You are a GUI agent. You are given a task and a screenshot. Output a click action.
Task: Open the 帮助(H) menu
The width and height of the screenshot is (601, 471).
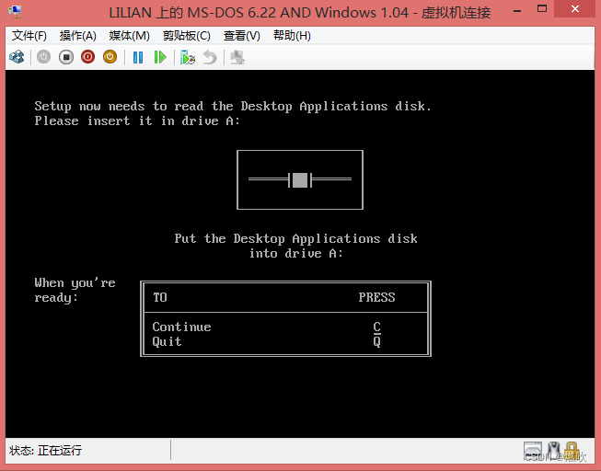pyautogui.click(x=292, y=36)
